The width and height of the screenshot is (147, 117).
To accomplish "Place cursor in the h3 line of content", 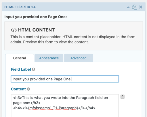I will pos(60,100).
